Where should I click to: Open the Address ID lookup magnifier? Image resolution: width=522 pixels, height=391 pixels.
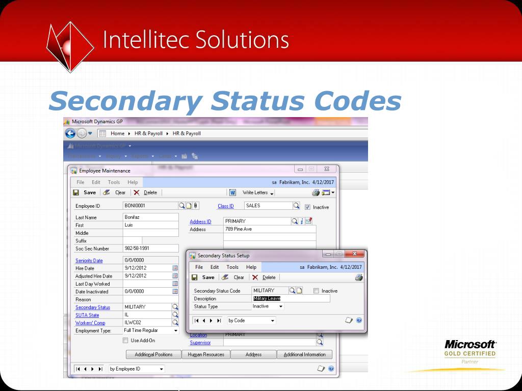294,221
